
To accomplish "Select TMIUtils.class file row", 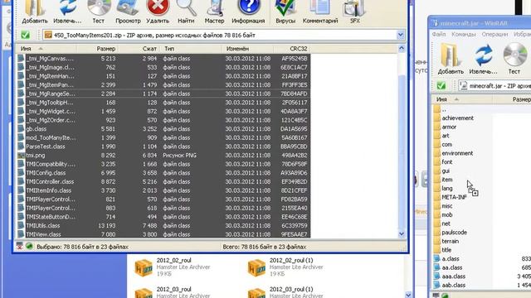I will [164, 226].
